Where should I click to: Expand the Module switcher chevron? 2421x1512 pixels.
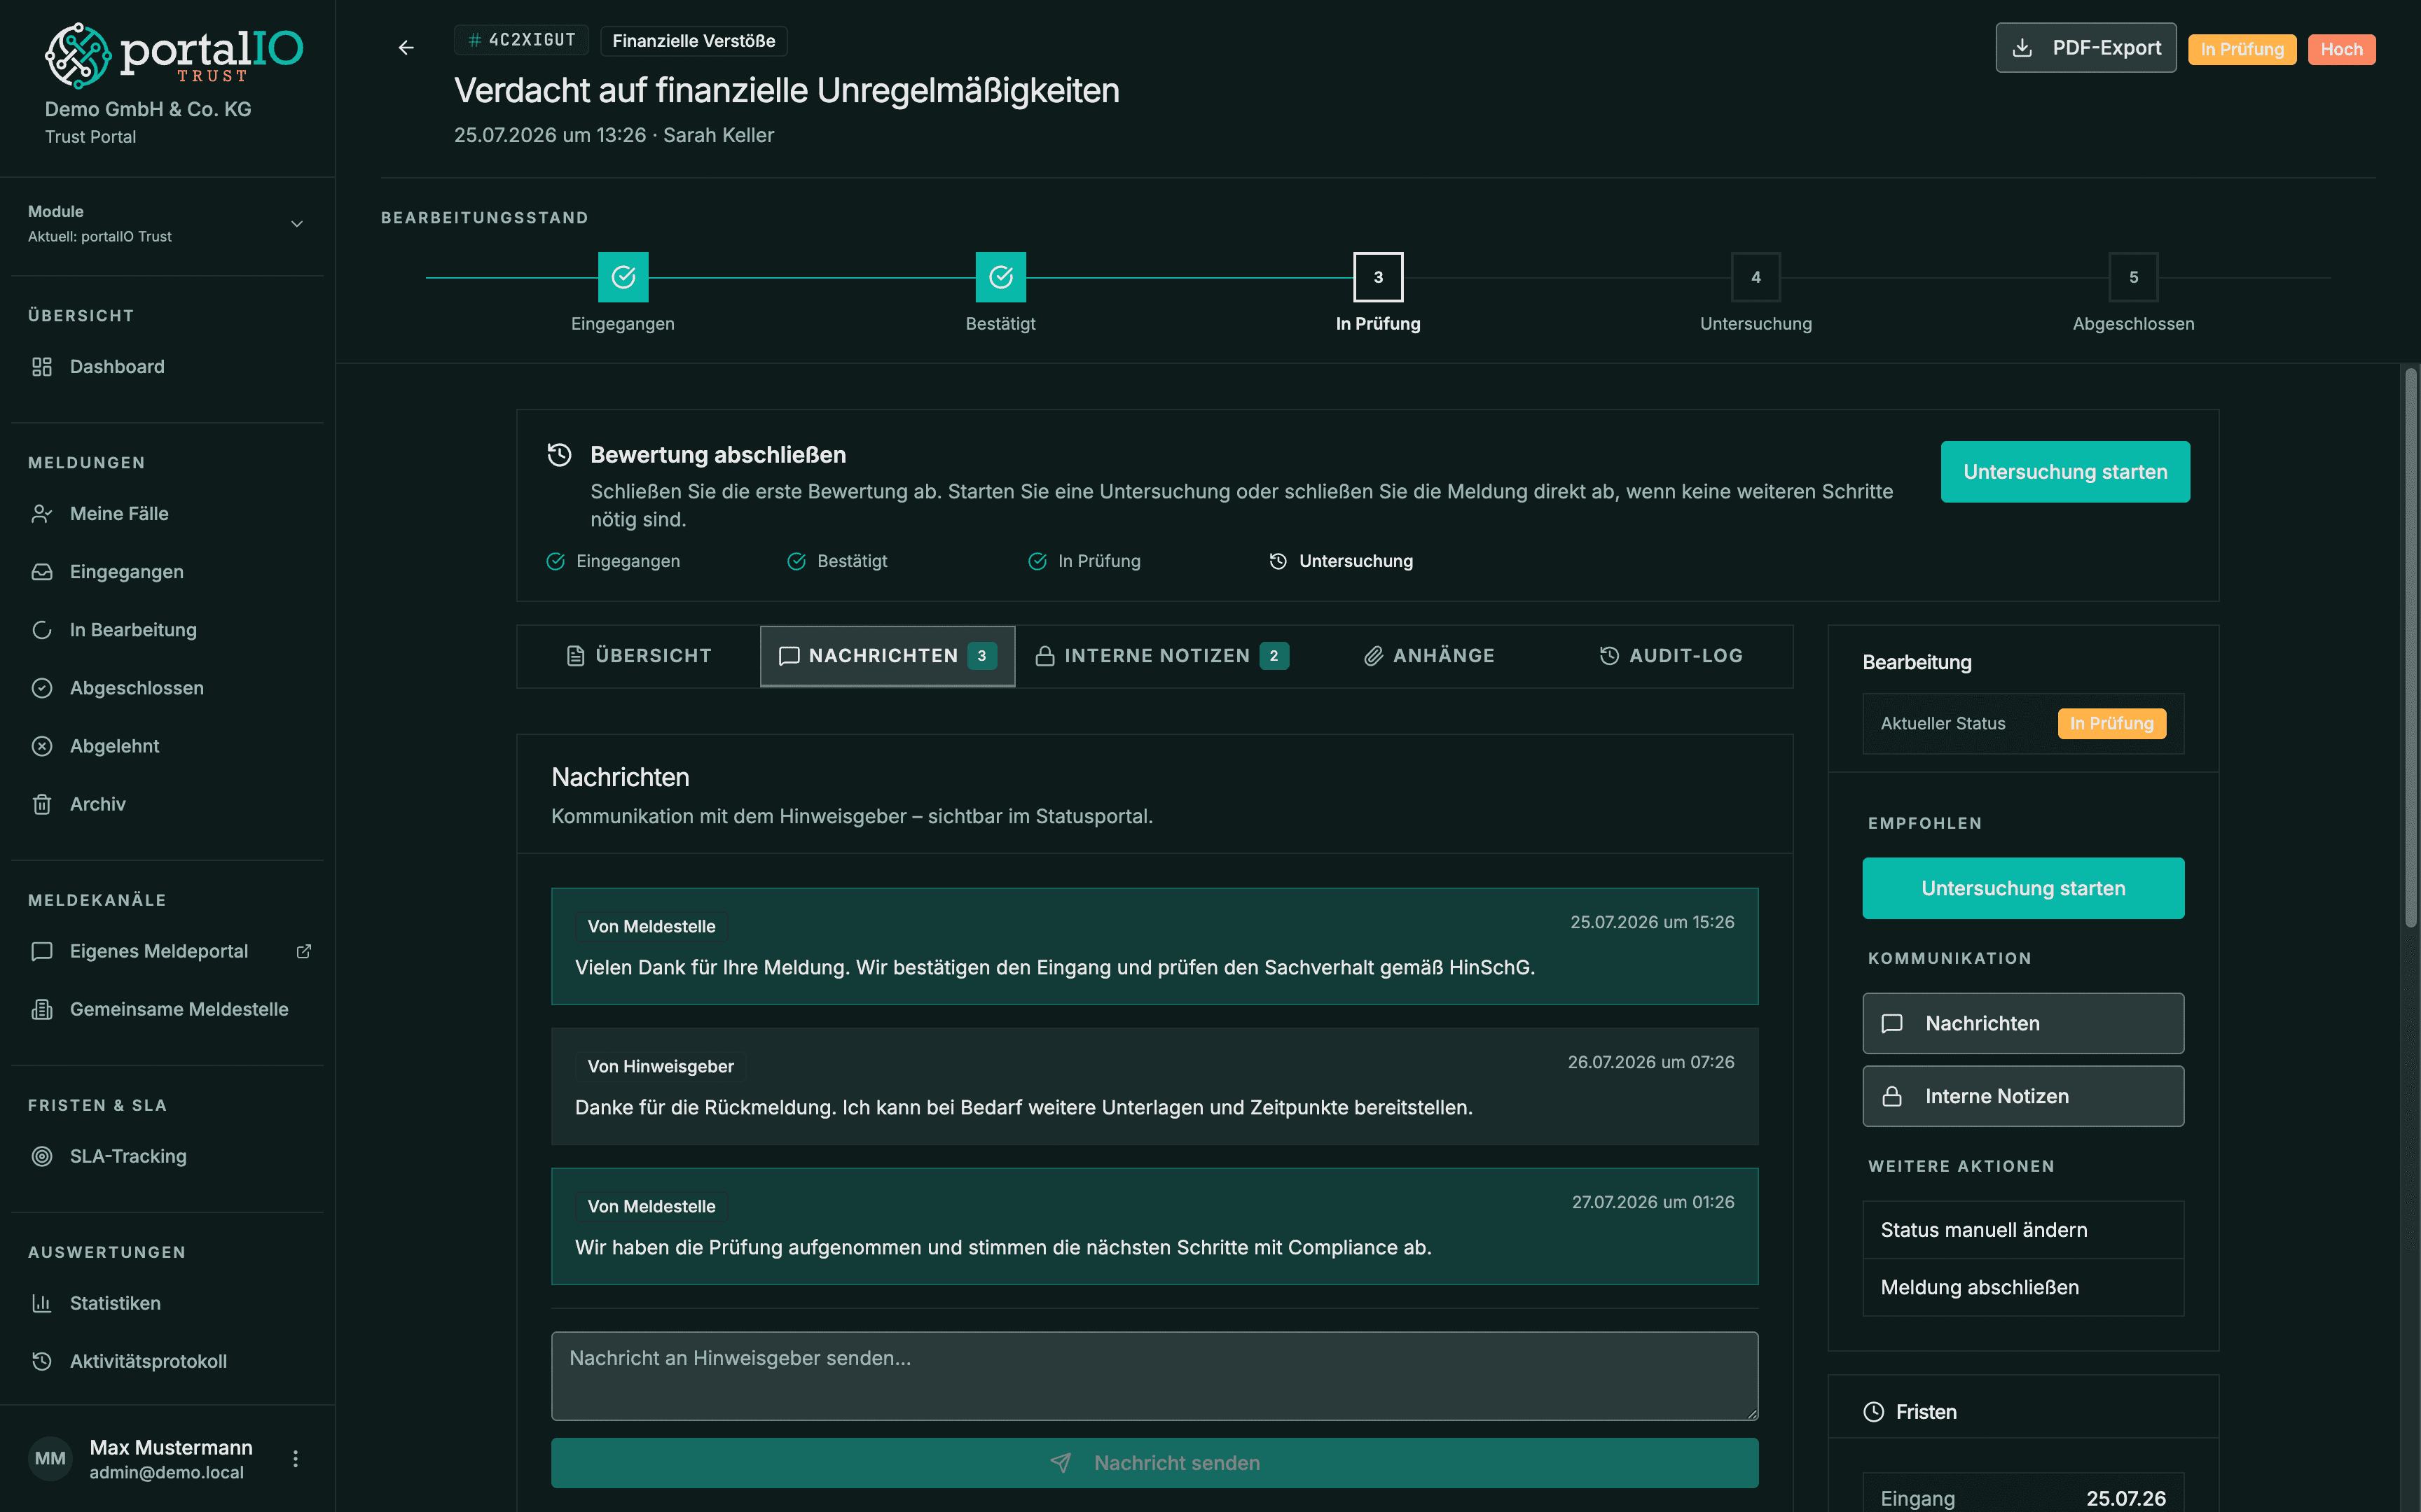pyautogui.click(x=297, y=224)
